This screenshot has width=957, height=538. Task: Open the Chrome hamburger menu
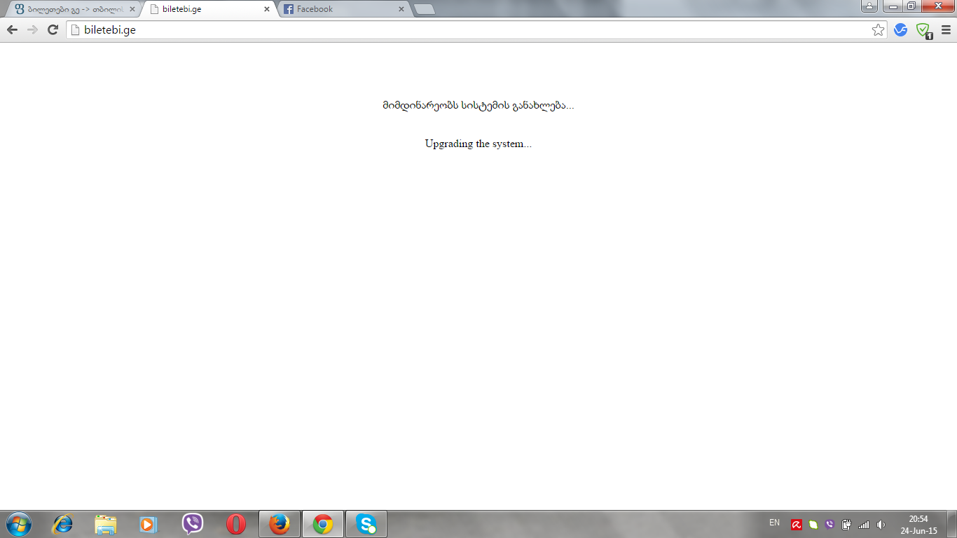pos(946,30)
